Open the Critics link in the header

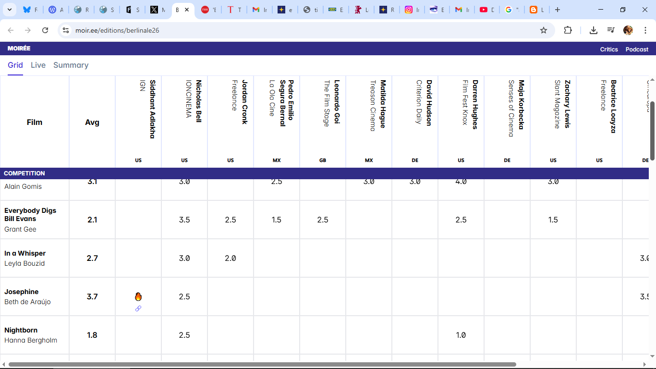point(609,49)
